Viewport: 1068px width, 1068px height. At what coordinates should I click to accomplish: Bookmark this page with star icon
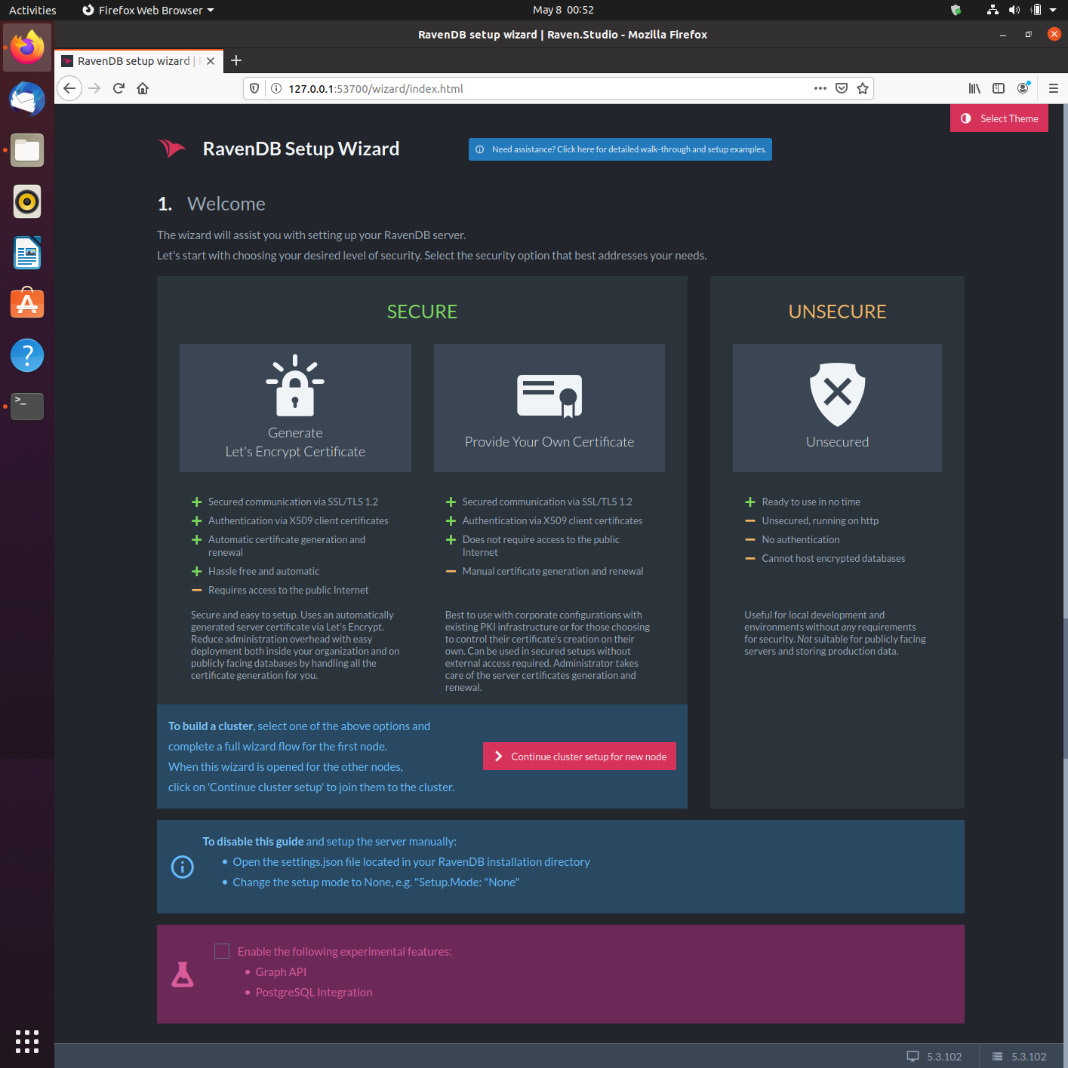(863, 88)
